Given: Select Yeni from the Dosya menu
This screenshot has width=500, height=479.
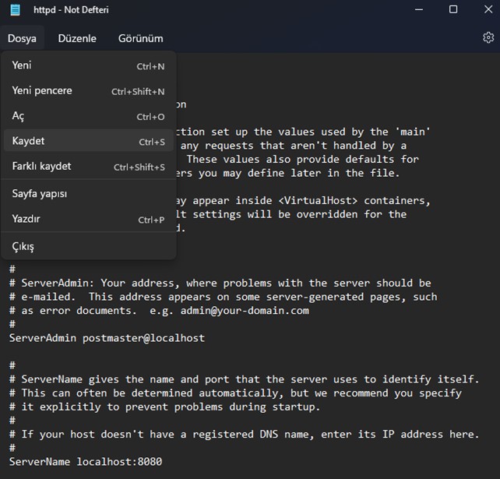Looking at the screenshot, I should pos(89,65).
